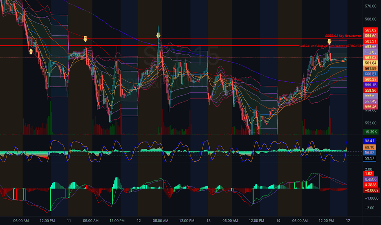The image size is (381, 225).
Task: Click 06:00 AM label between dates 12 and 13
Action: click(160, 220)
